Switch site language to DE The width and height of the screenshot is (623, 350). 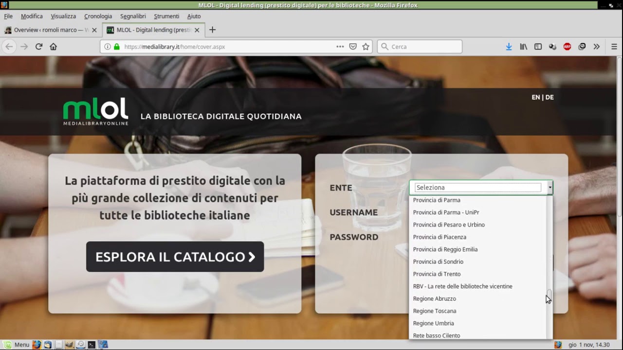point(550,97)
